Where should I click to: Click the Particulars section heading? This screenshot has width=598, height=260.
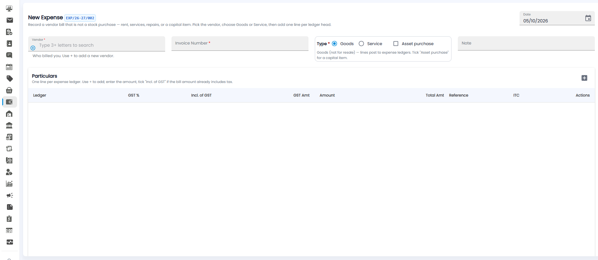(x=45, y=76)
